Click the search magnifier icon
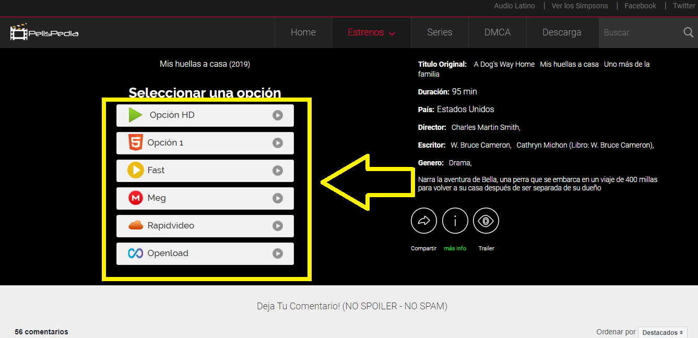This screenshot has width=698, height=338. 688,32
